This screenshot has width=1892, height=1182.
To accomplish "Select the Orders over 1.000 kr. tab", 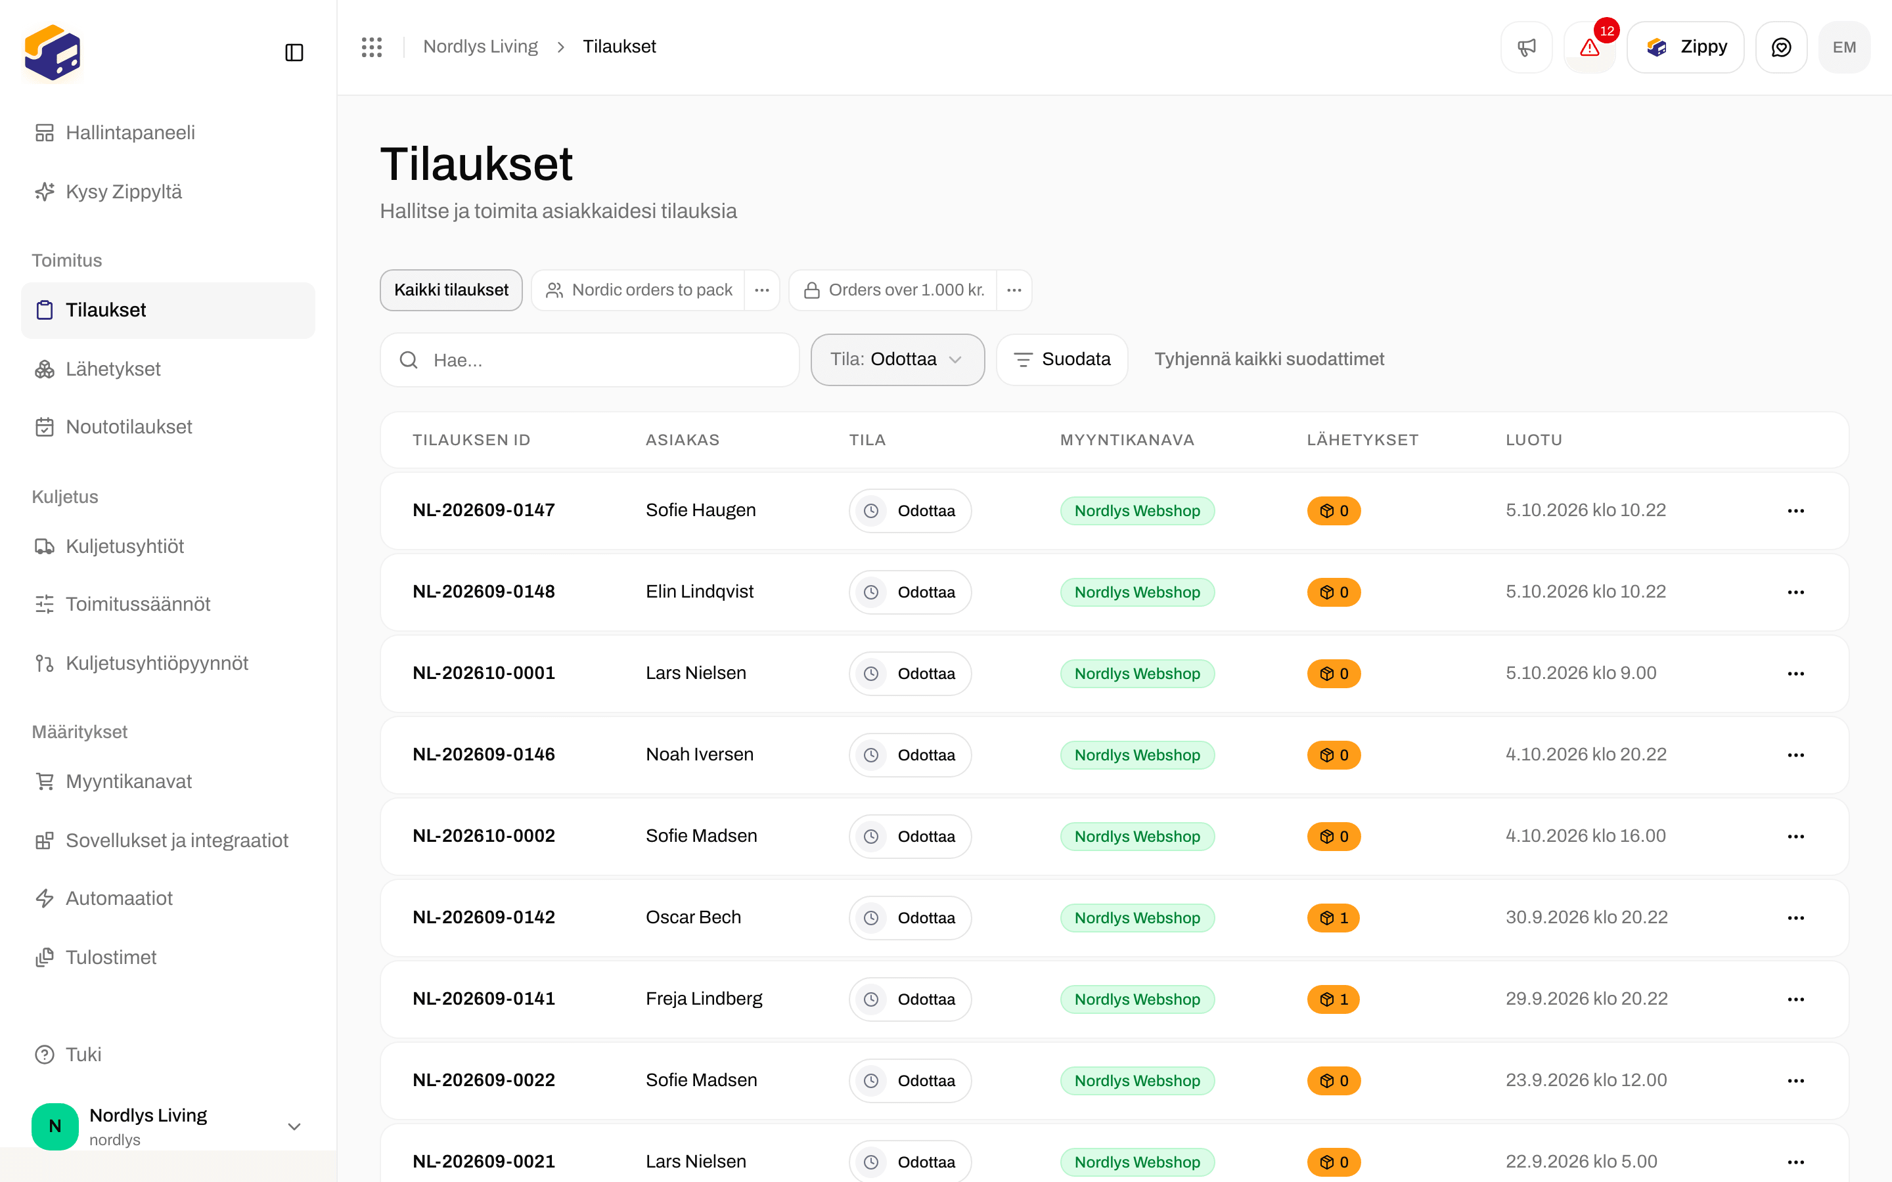I will [893, 290].
